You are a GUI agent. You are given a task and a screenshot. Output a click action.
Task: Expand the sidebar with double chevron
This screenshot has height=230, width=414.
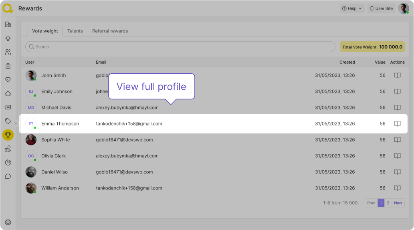tap(16, 123)
